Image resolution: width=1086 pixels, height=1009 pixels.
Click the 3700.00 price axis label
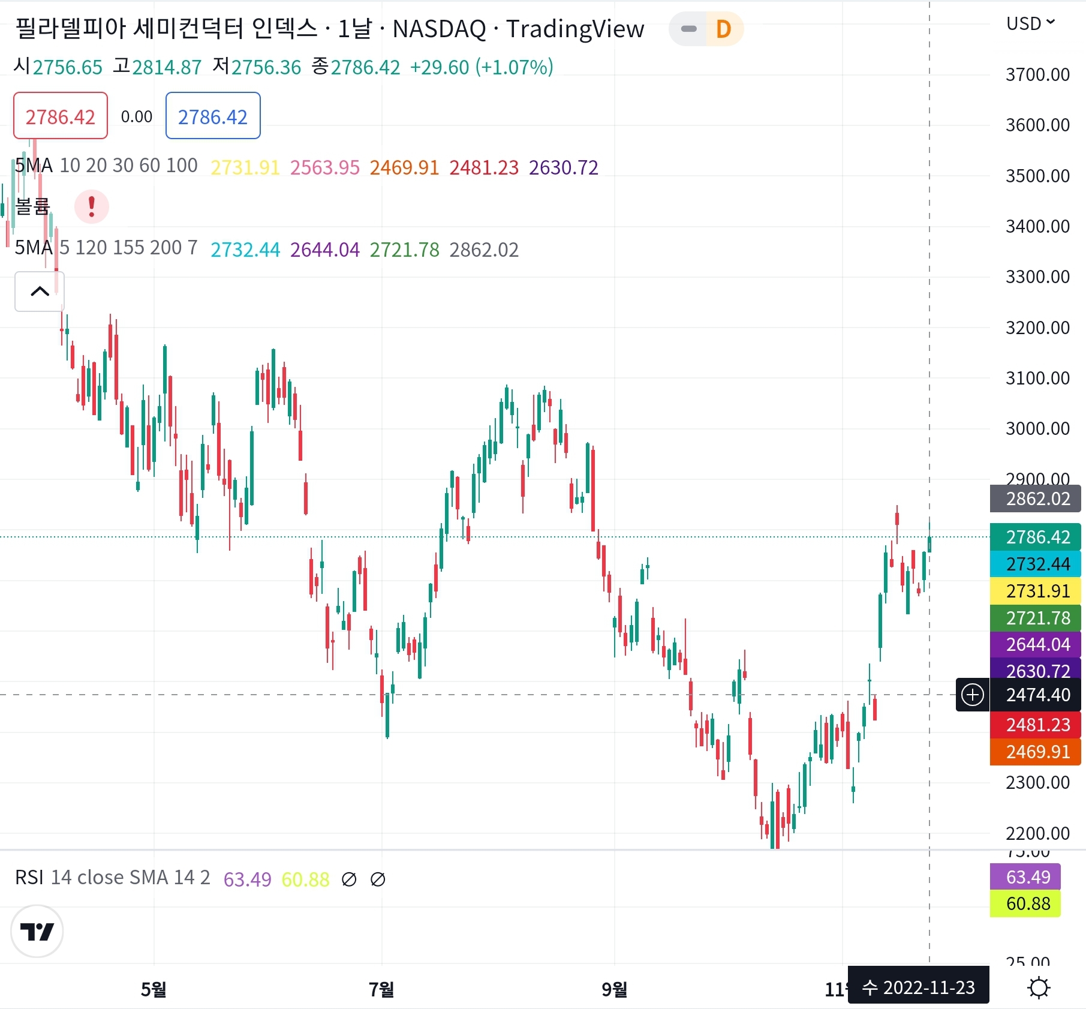point(1037,75)
